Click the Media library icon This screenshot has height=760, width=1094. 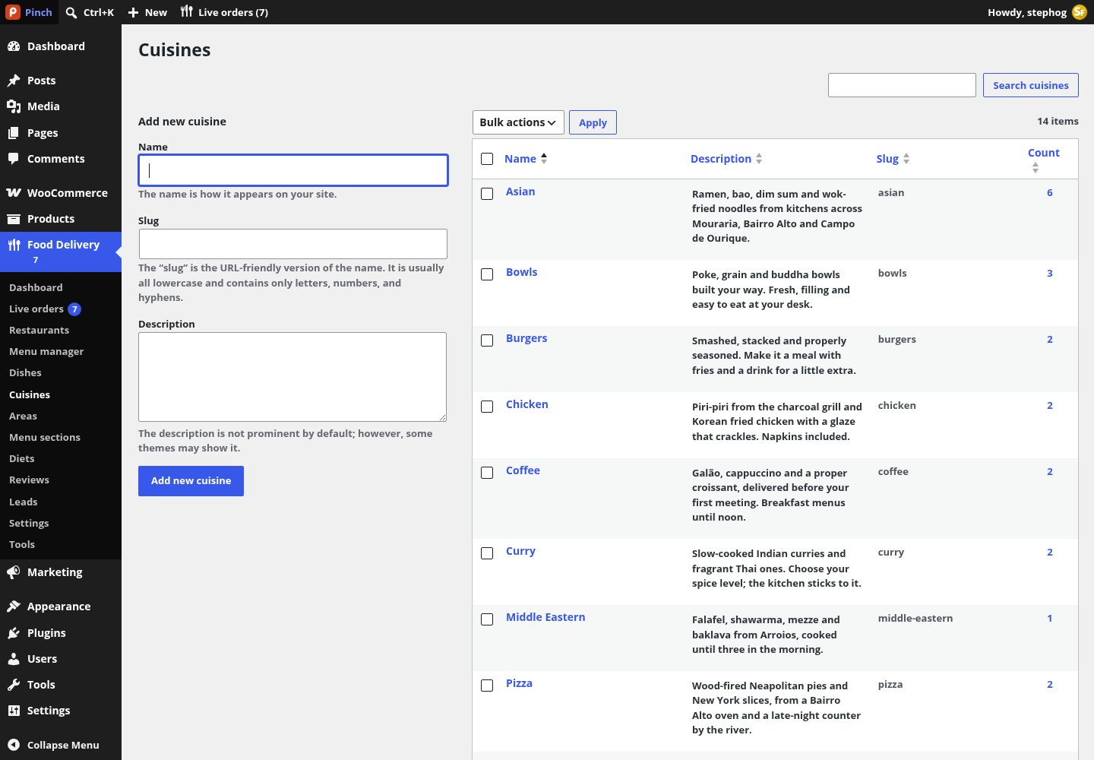tap(14, 106)
